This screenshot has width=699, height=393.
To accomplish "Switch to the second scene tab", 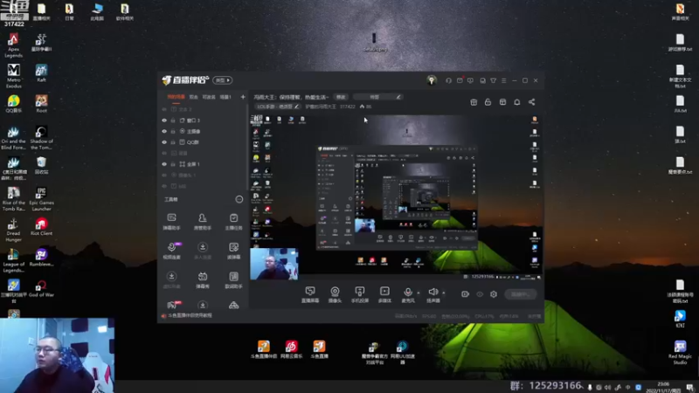I will [x=193, y=97].
